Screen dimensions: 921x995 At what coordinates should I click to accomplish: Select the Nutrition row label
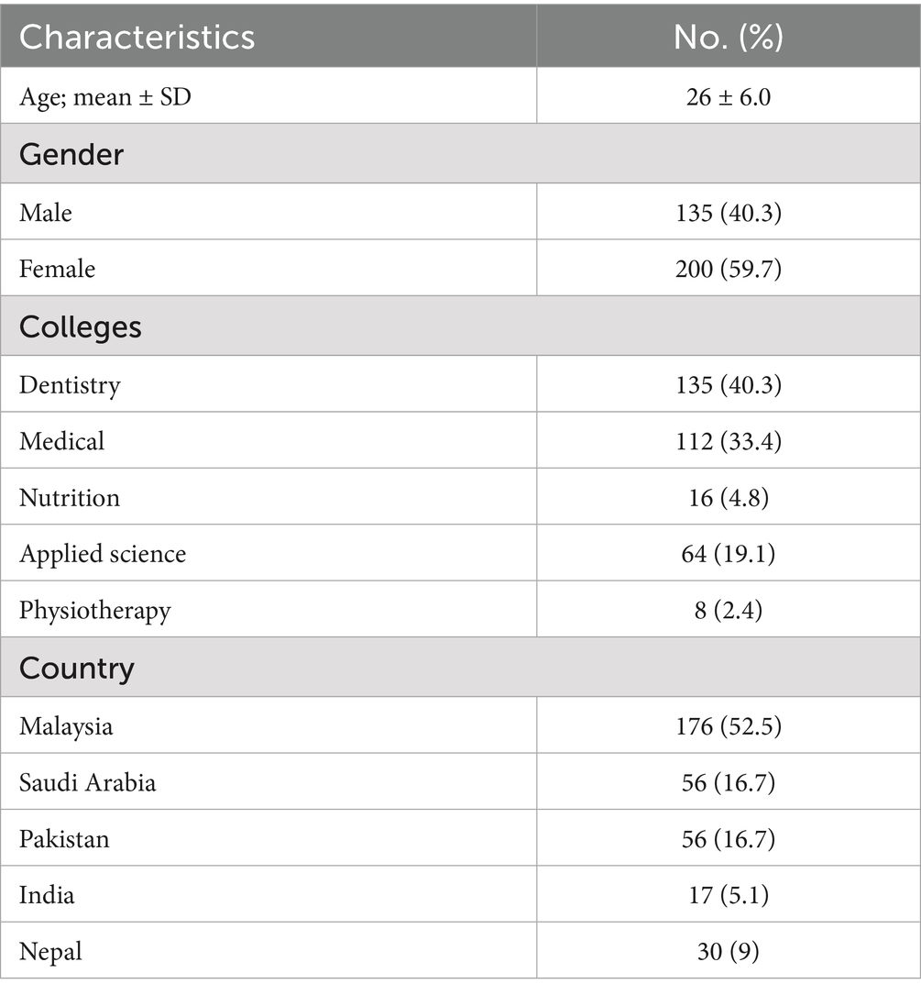[70, 497]
